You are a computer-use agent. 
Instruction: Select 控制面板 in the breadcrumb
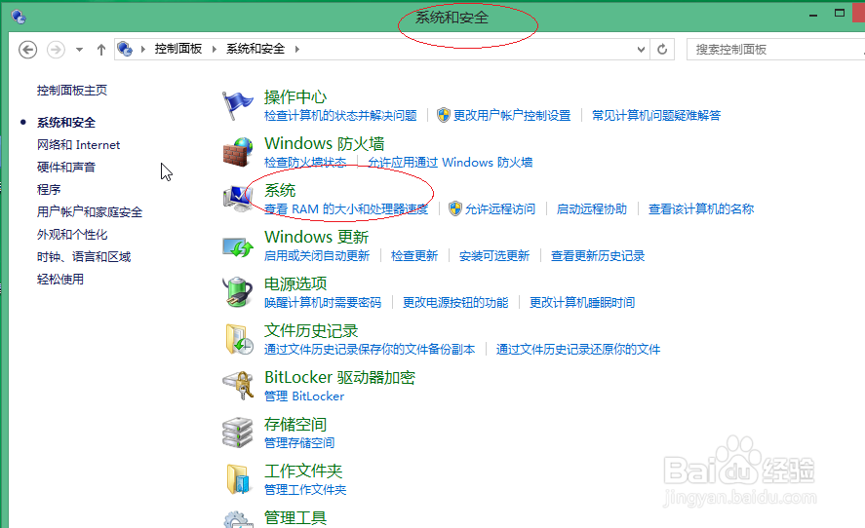click(x=178, y=49)
